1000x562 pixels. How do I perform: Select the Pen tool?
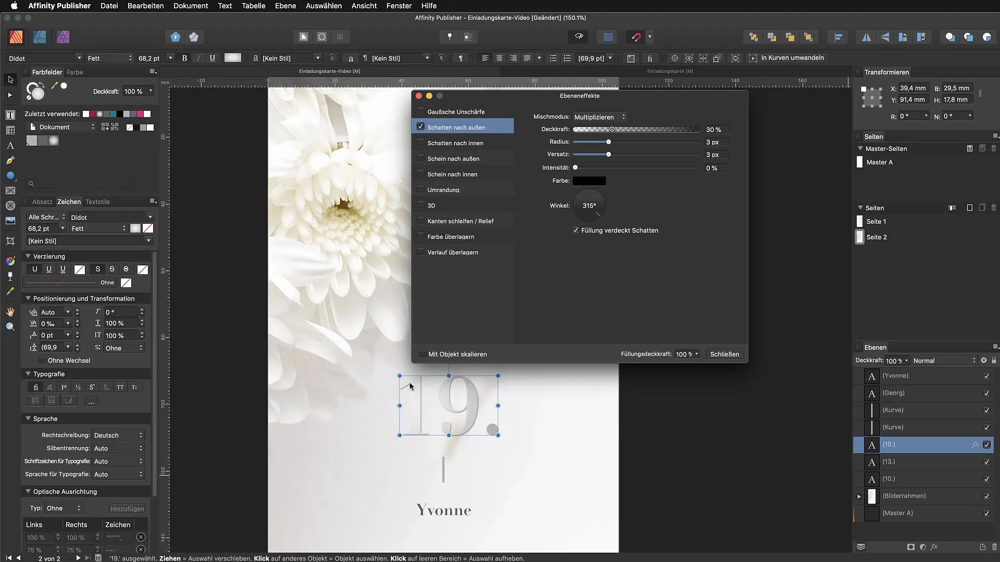[10, 160]
